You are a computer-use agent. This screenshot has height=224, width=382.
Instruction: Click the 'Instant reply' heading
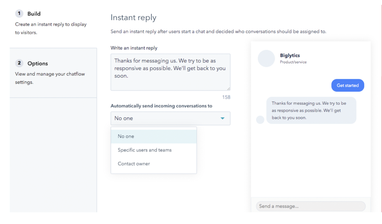pos(133,18)
